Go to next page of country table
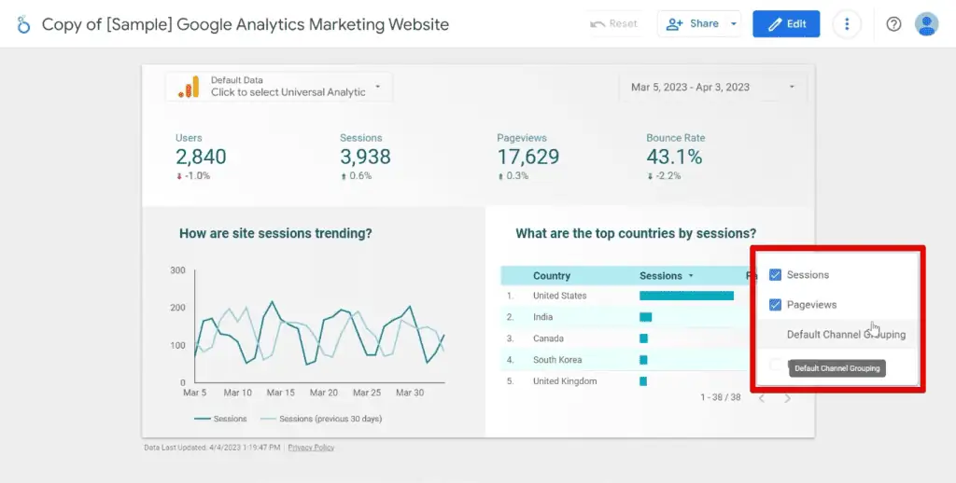Screen dimensions: 956x483 [x=787, y=398]
